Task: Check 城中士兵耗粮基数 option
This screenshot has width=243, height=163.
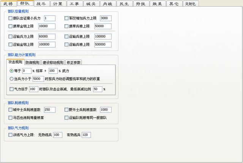Action: (x=10, y=110)
